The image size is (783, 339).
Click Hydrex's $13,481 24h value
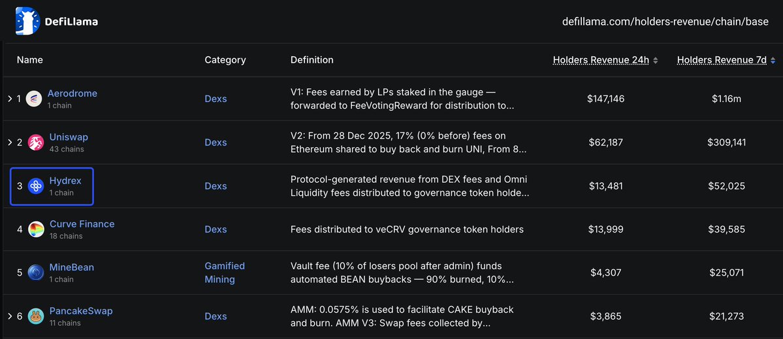(606, 186)
